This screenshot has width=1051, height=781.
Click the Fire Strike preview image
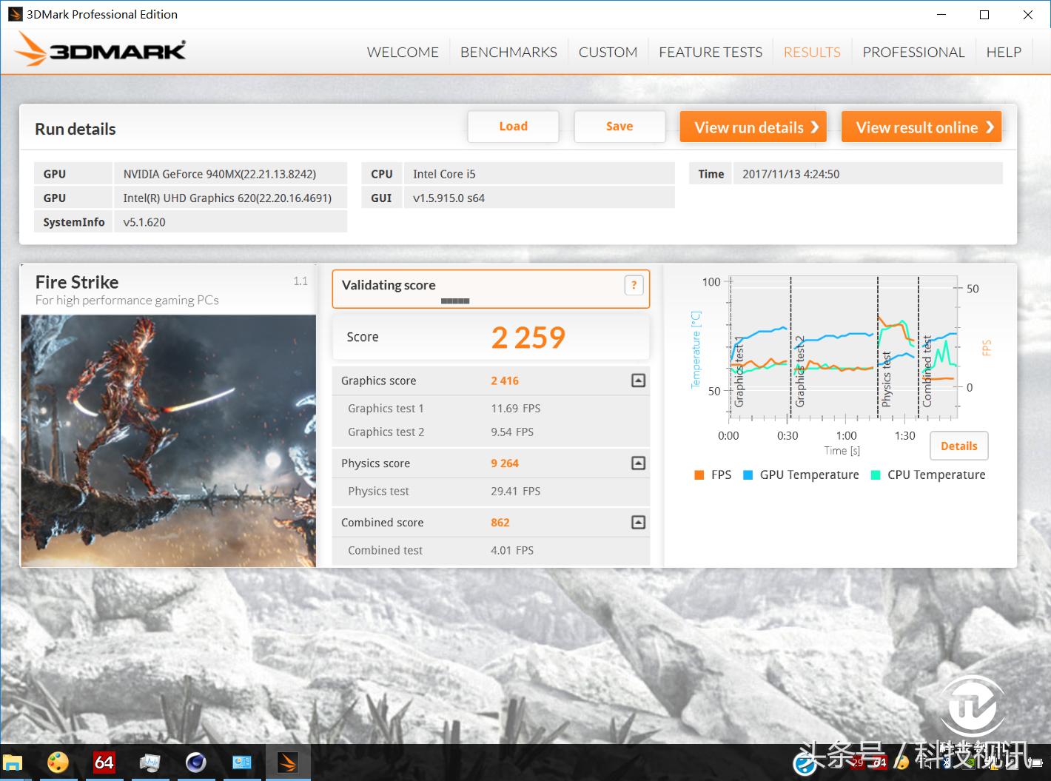[x=169, y=440]
